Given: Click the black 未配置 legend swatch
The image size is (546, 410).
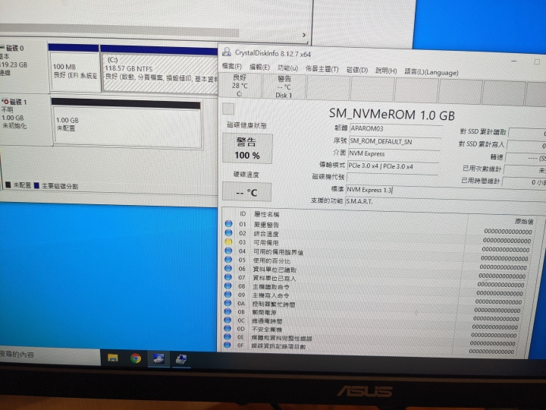Looking at the screenshot, I should pos(8,185).
